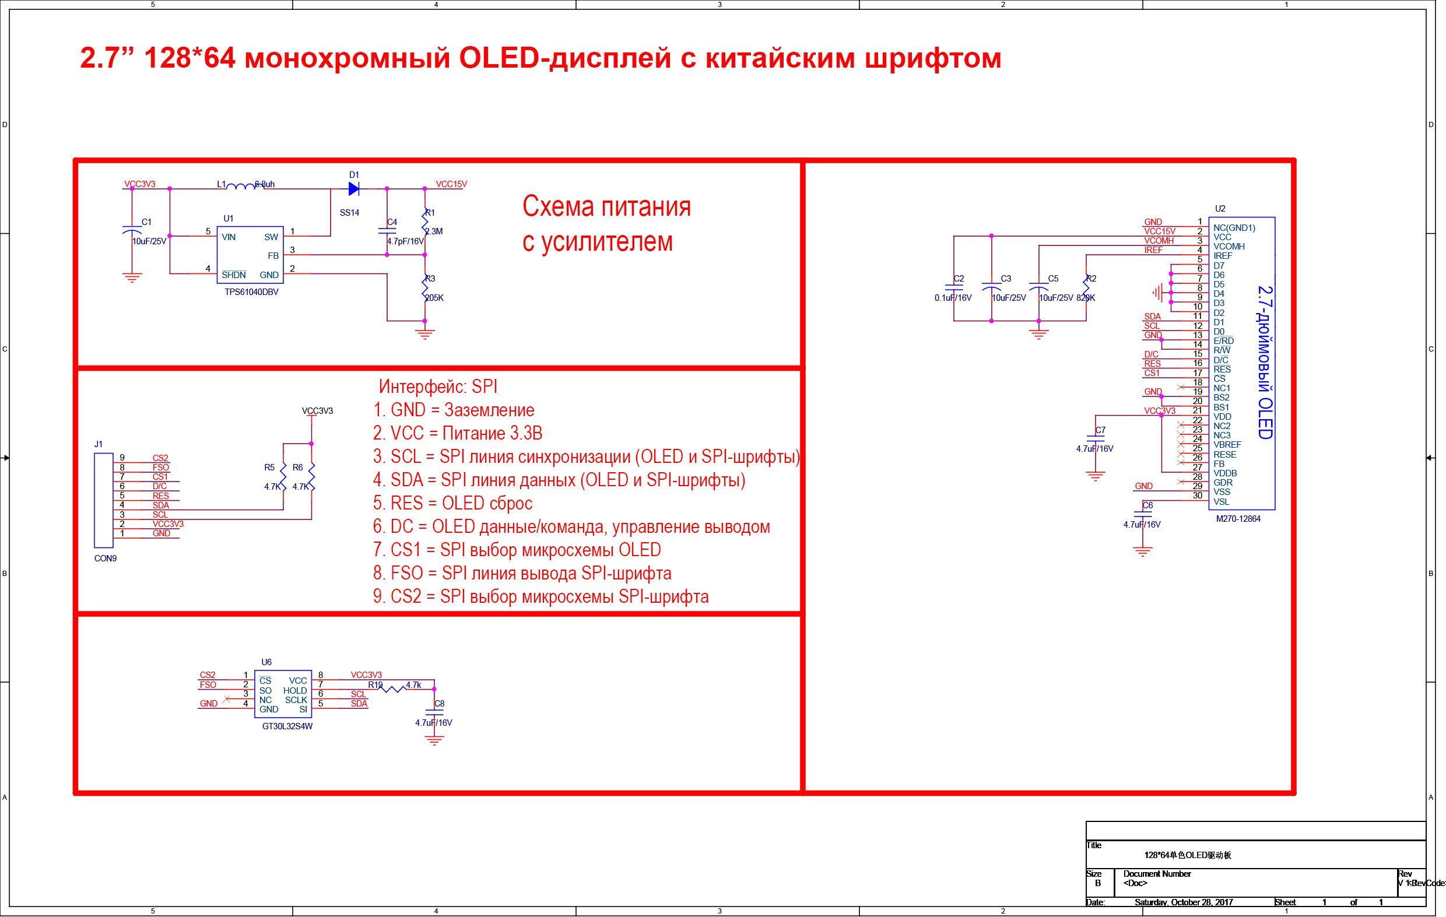Select the R19 resistor symbol
This screenshot has height=917, width=1446.
[x=394, y=689]
